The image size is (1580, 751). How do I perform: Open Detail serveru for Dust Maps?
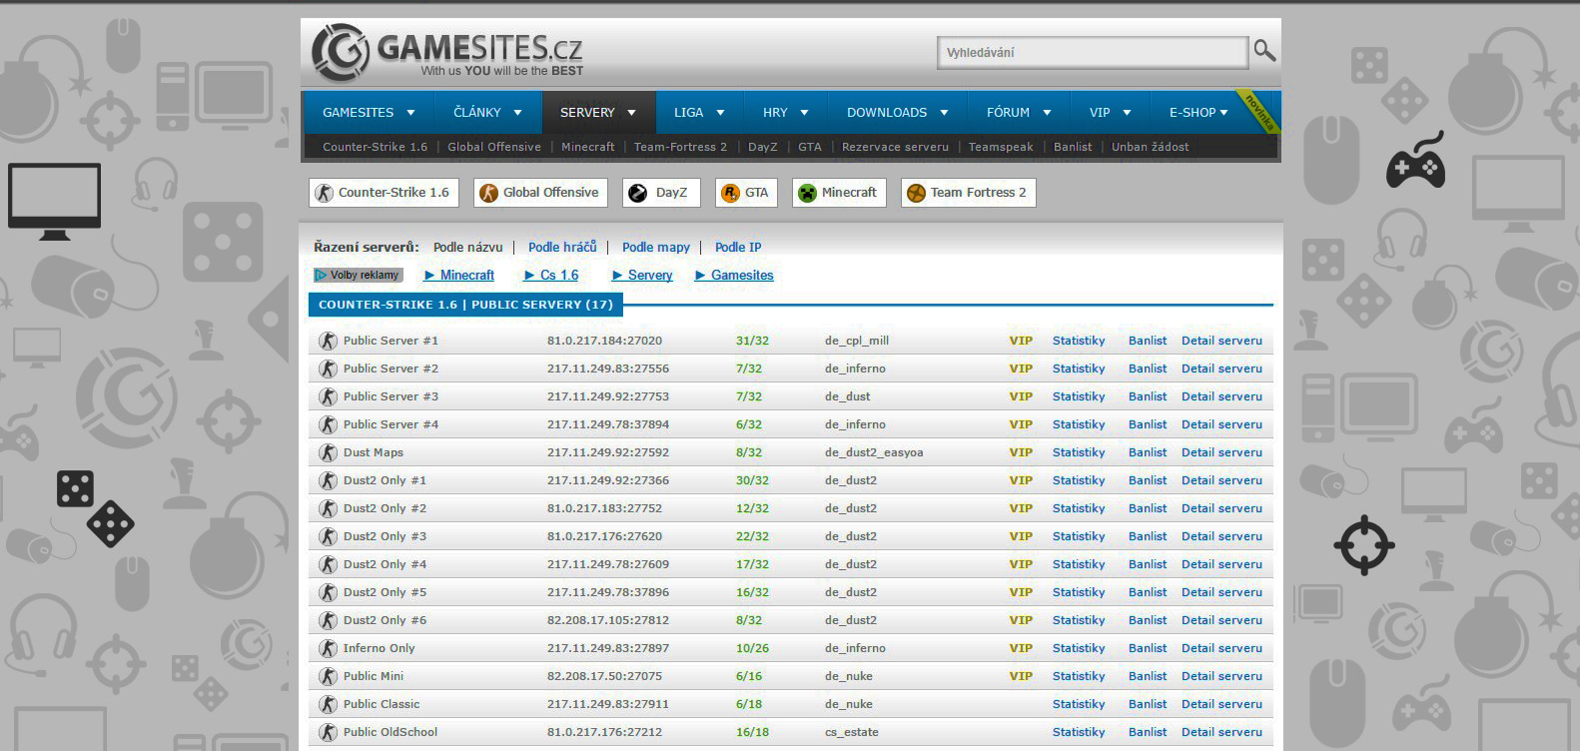[1221, 452]
